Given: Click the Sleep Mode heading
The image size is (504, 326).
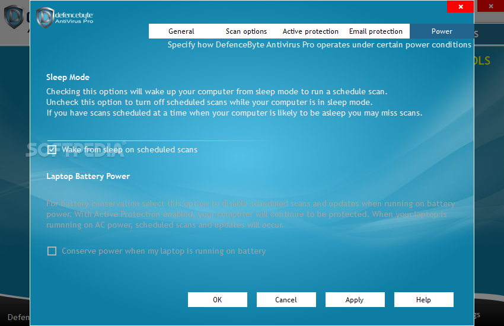Looking at the screenshot, I should (x=68, y=77).
